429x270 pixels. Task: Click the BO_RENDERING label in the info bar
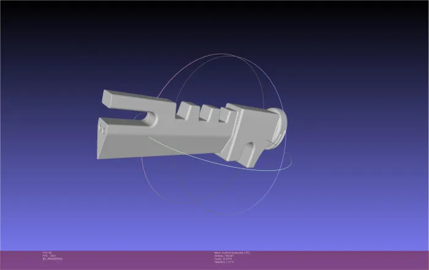53,259
